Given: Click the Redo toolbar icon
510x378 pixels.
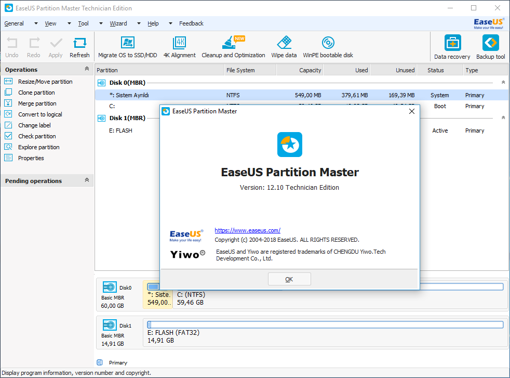Looking at the screenshot, I should point(34,47).
